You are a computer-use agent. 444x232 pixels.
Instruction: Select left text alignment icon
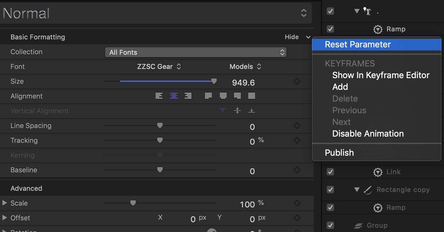(x=159, y=96)
